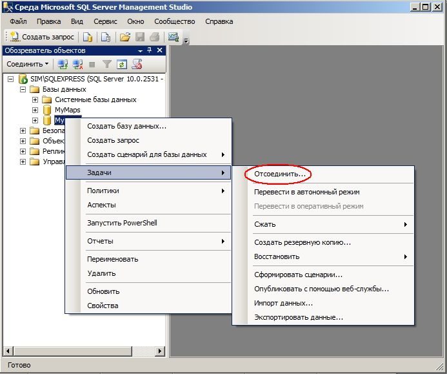This screenshot has height=374, width=447.
Task: Choose Запустить PowerShell
Action: tap(148, 223)
